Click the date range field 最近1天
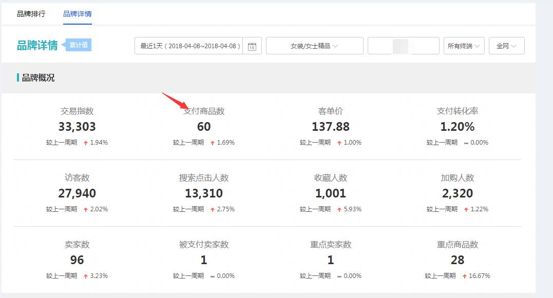553x298 pixels. (190, 46)
